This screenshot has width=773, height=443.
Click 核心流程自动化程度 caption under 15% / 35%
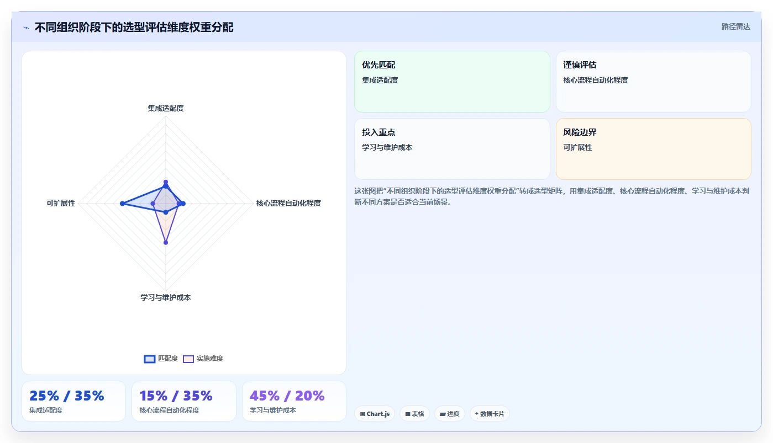click(x=170, y=410)
